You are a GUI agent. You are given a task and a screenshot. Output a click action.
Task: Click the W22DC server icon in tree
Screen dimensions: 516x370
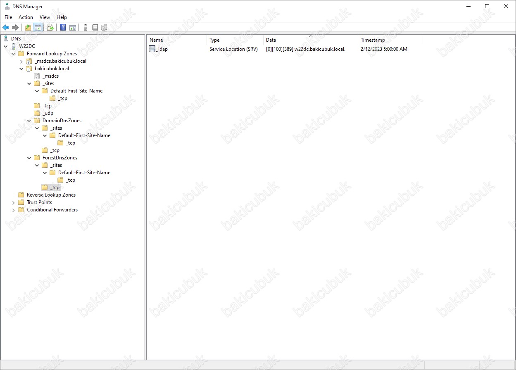[x=14, y=46]
